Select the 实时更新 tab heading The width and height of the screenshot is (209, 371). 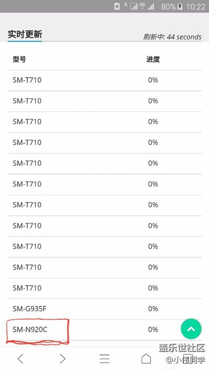click(25, 34)
